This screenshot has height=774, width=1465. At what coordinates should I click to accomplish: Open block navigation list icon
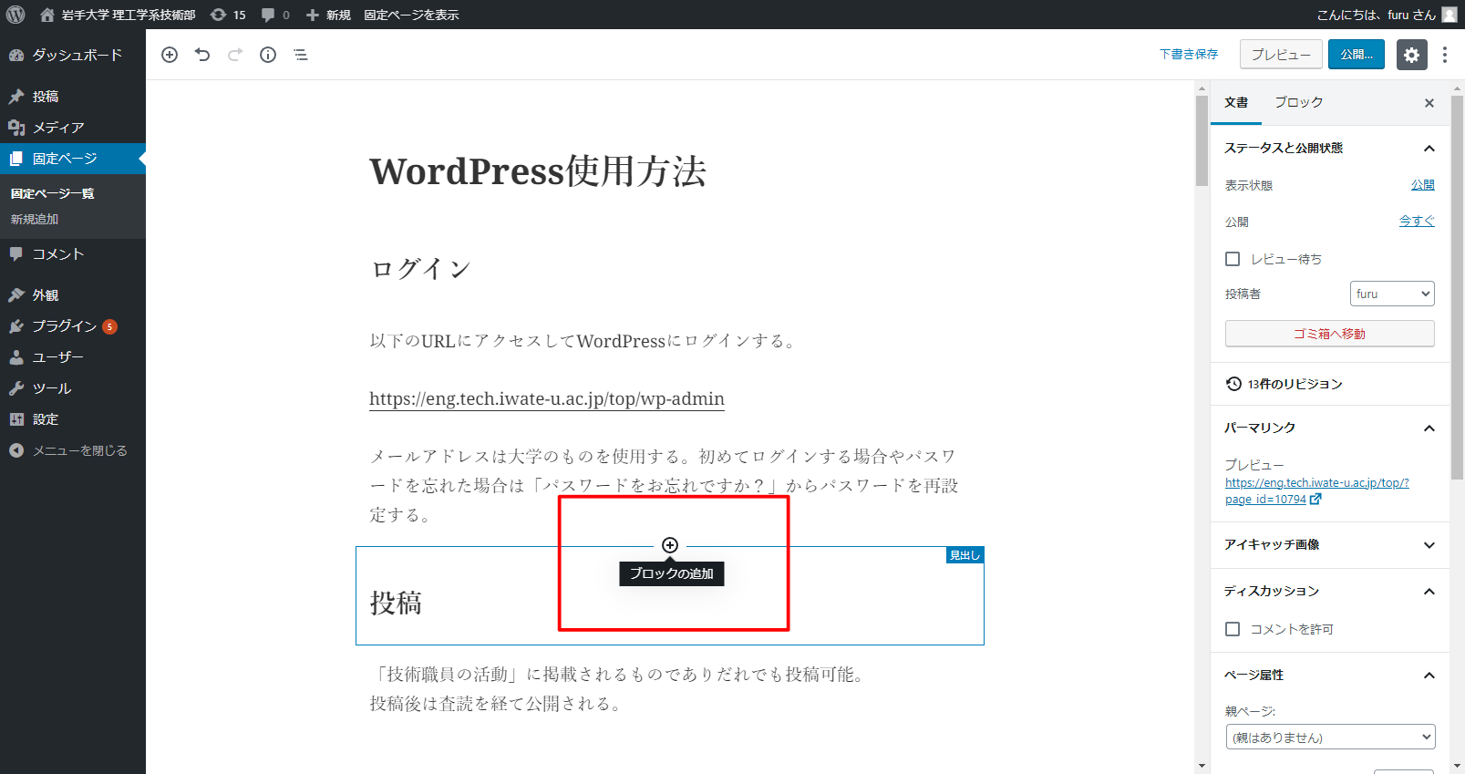pyautogui.click(x=301, y=55)
